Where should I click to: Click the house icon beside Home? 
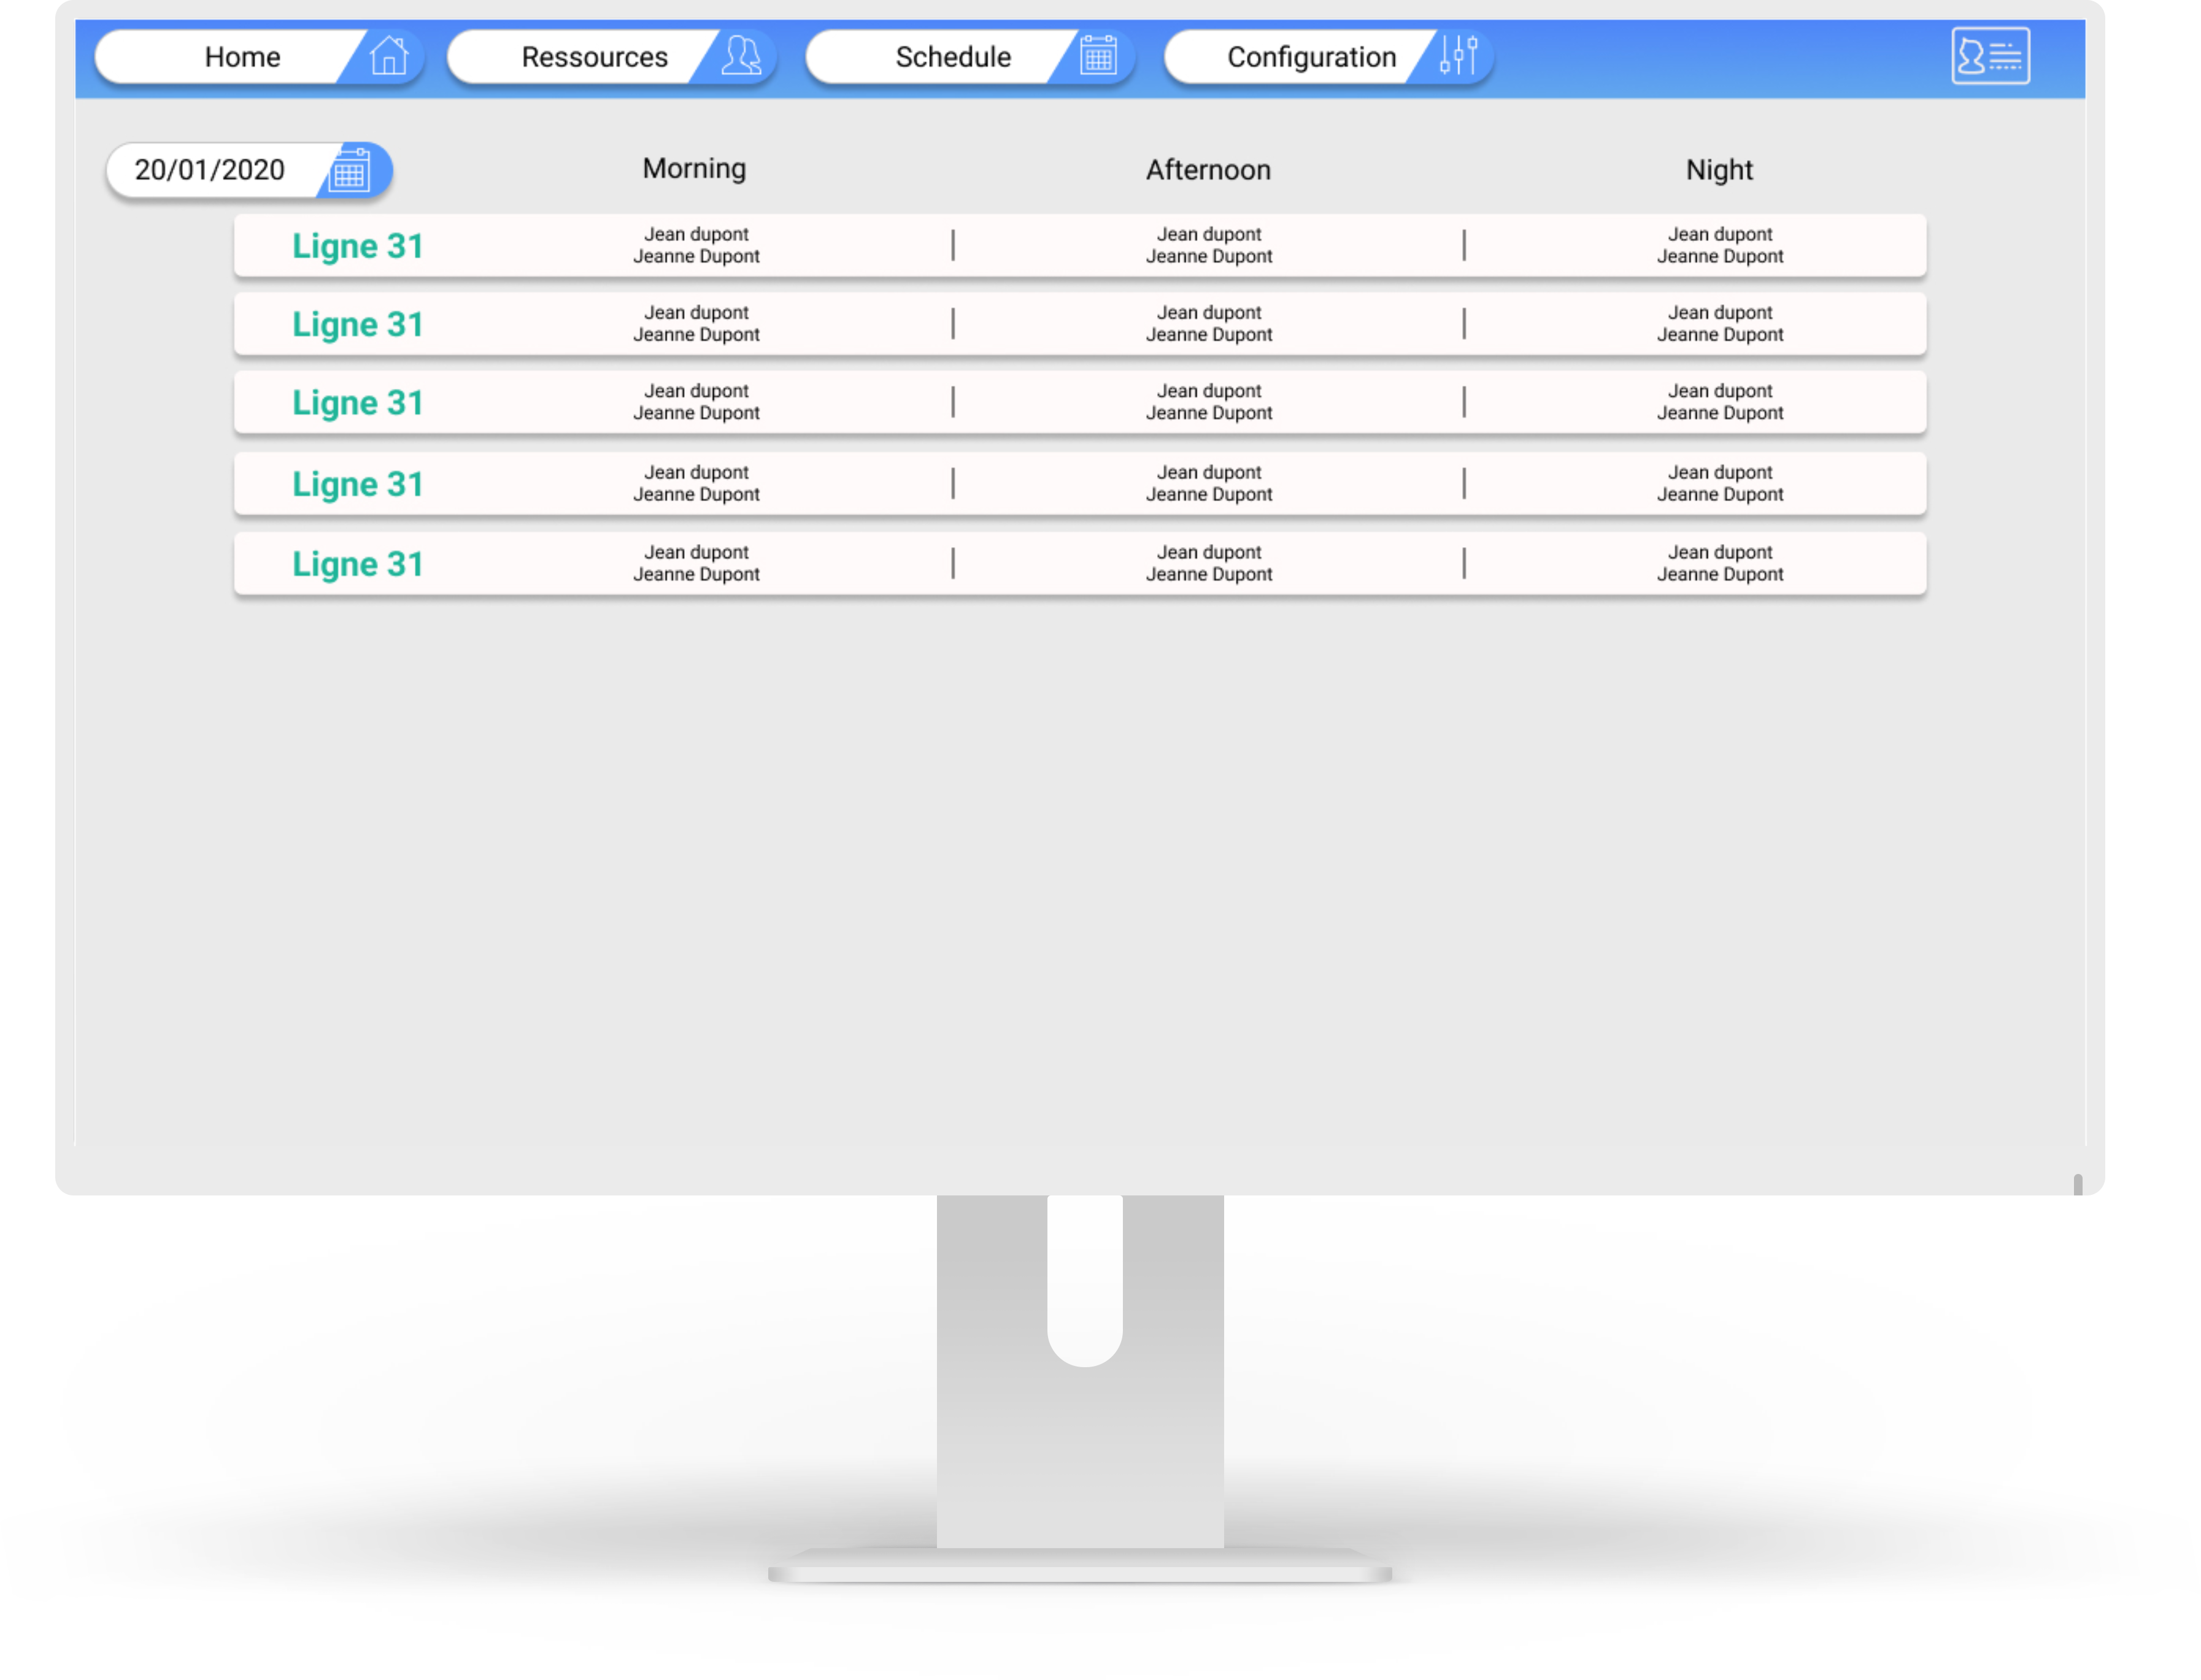[x=388, y=56]
